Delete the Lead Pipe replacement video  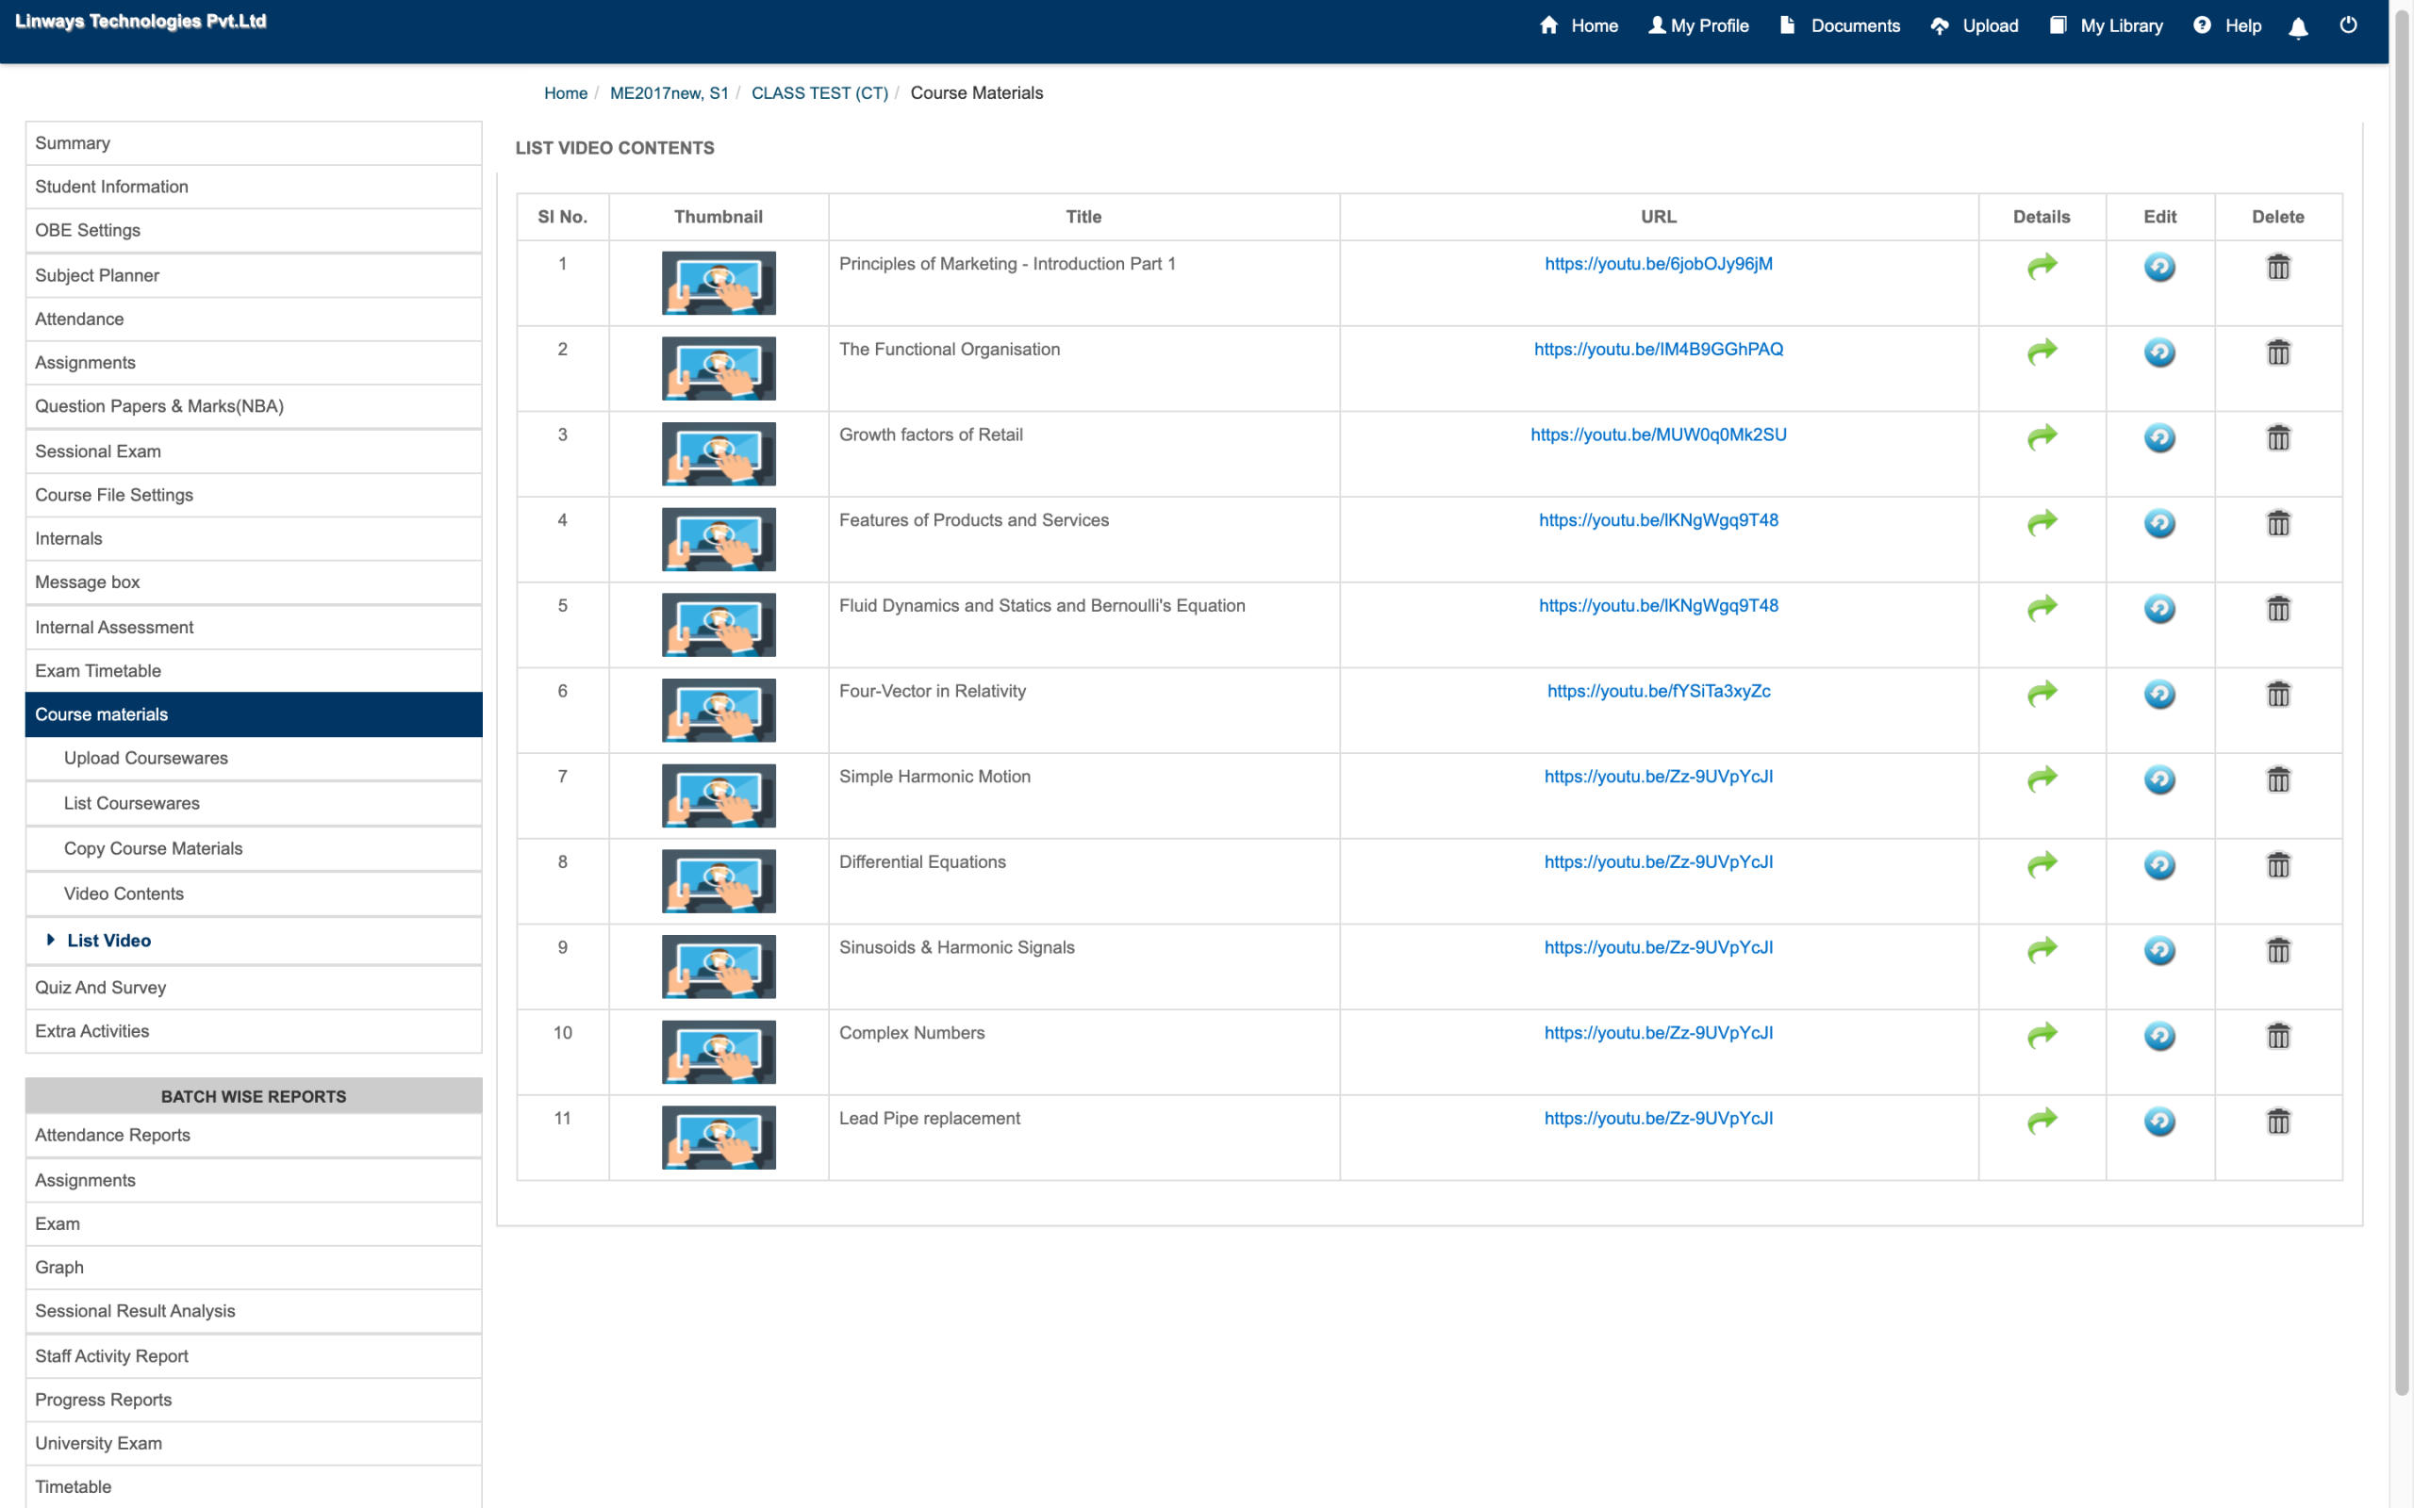point(2277,1121)
